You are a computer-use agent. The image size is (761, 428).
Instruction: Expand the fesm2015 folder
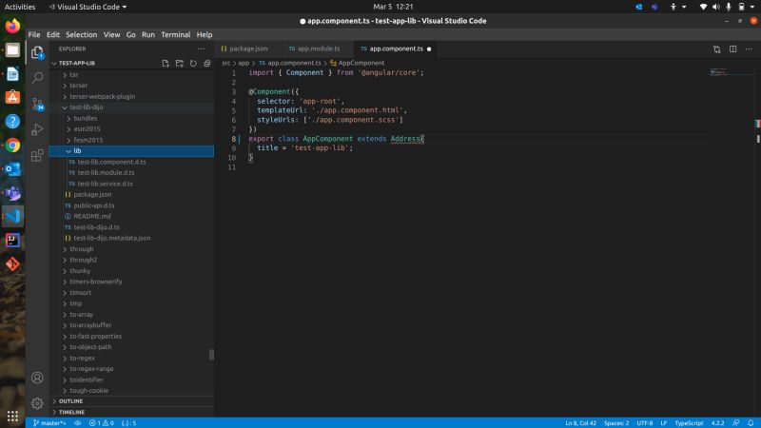coord(88,140)
